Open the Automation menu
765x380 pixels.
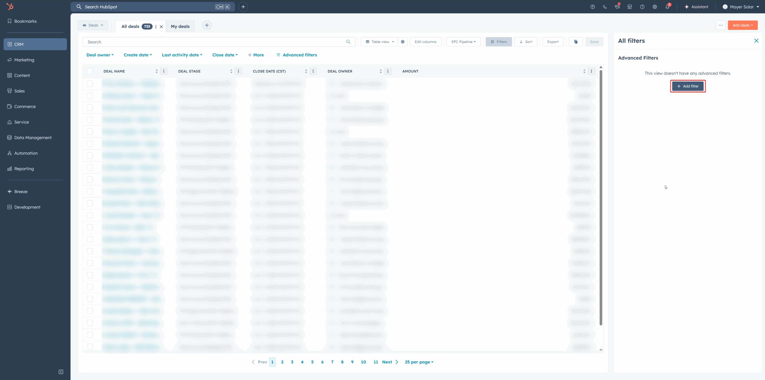tap(35, 153)
